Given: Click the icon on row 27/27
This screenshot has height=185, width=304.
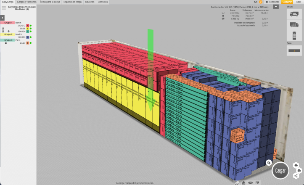Looking at the screenshot, I should [x=6, y=43].
